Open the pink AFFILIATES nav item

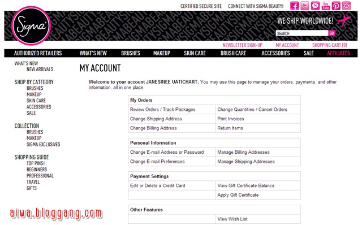(x=338, y=53)
